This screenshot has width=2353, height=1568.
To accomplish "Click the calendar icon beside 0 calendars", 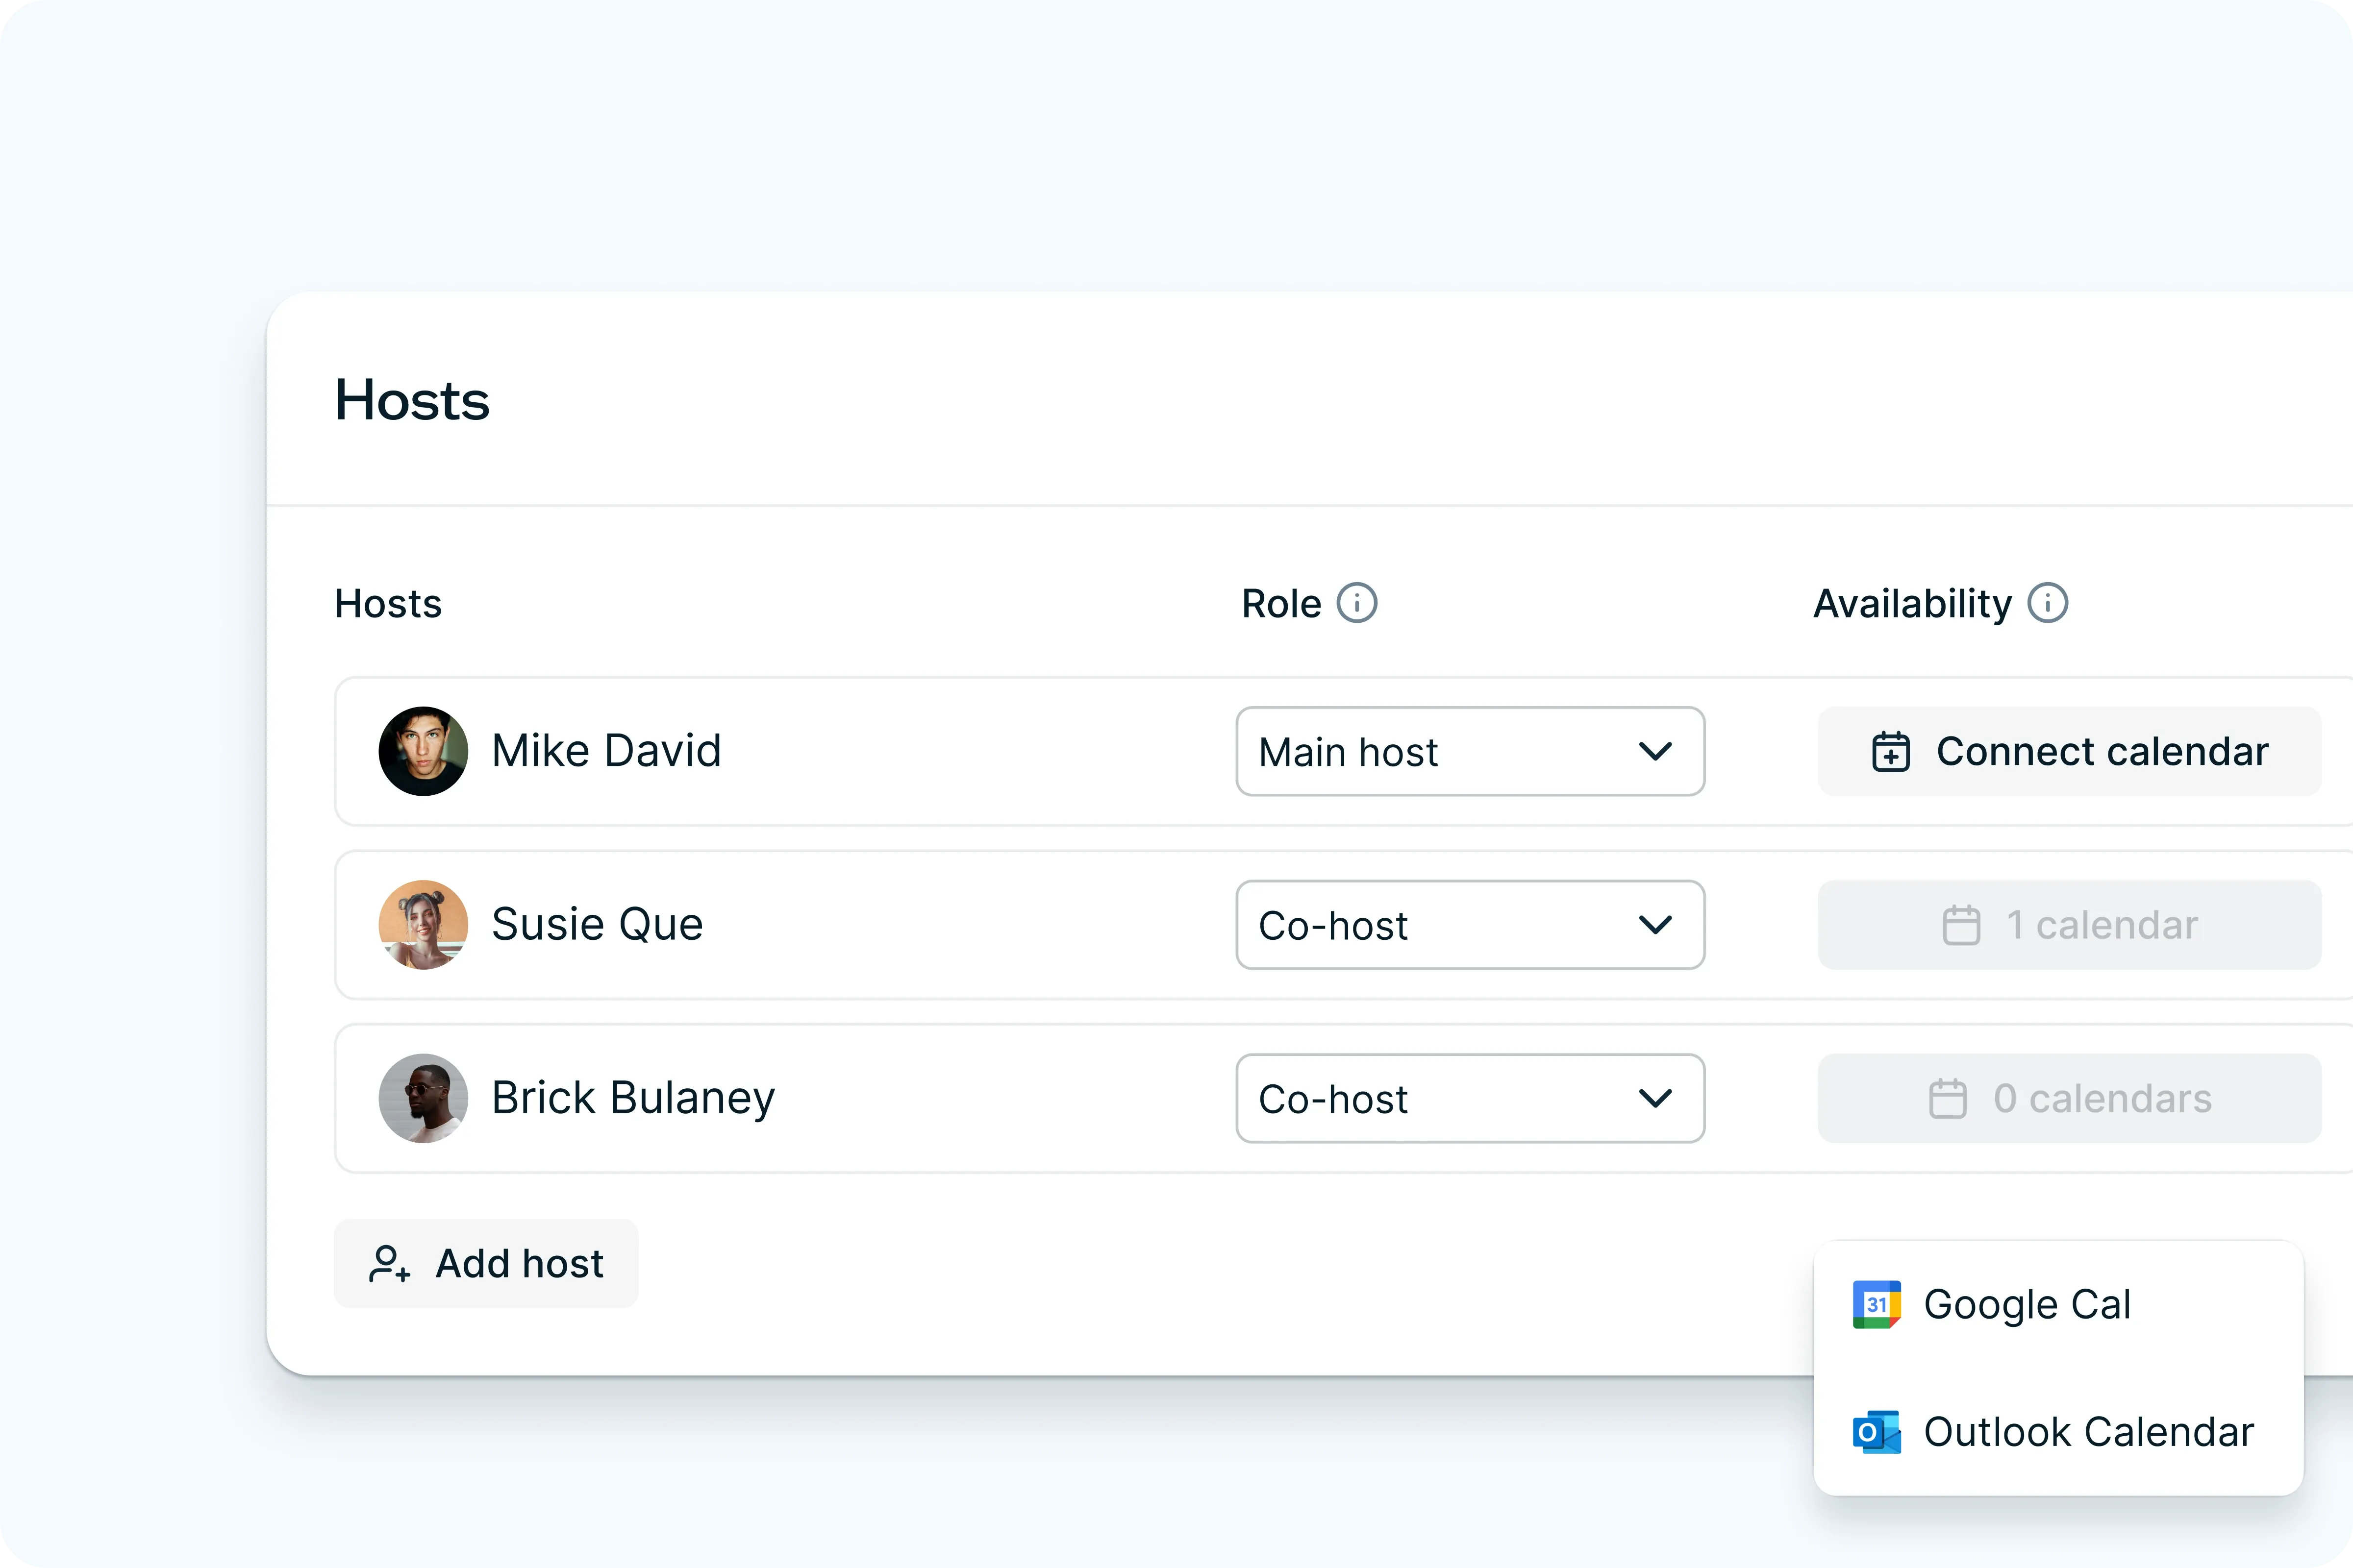I will click(x=1947, y=1098).
